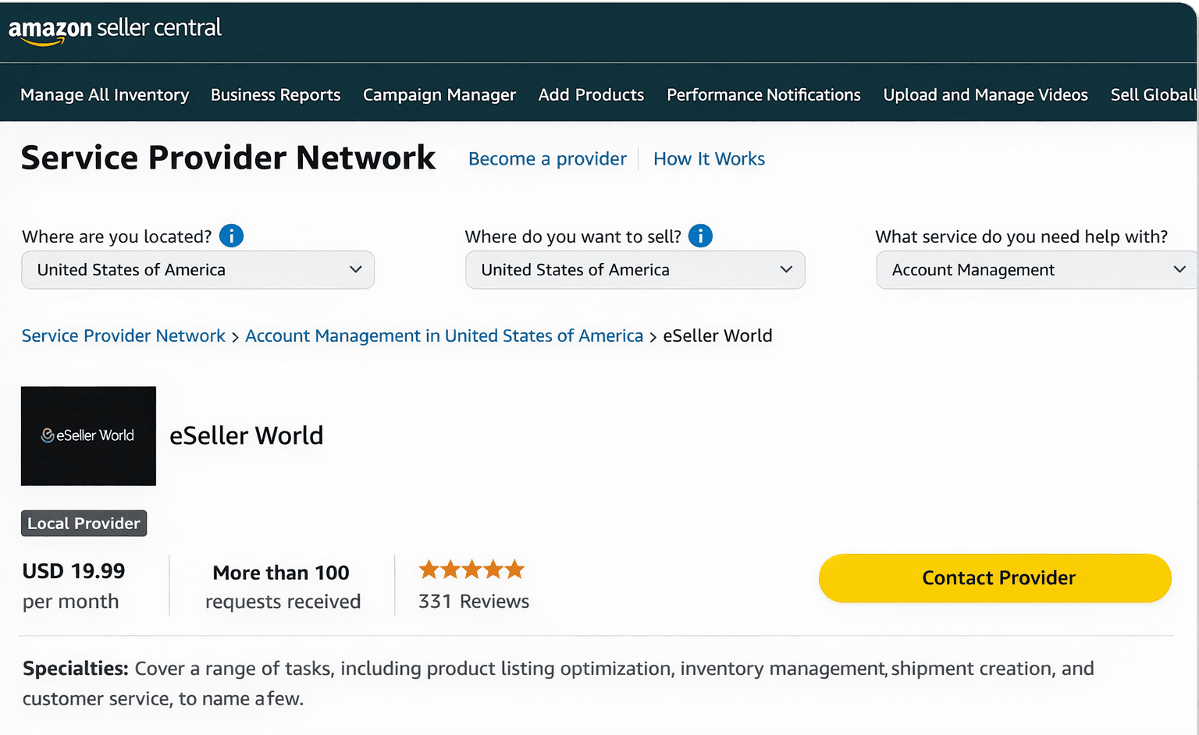1199x735 pixels.
Task: Open Campaign Manager
Action: tap(439, 94)
